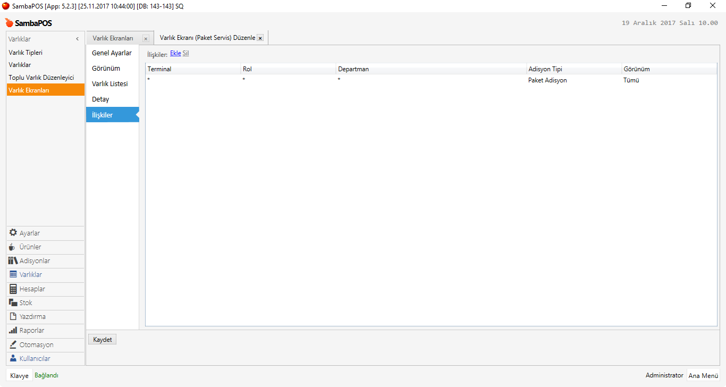Click the Sil link to delete relation
The height and width of the screenshot is (387, 726).
click(185, 54)
